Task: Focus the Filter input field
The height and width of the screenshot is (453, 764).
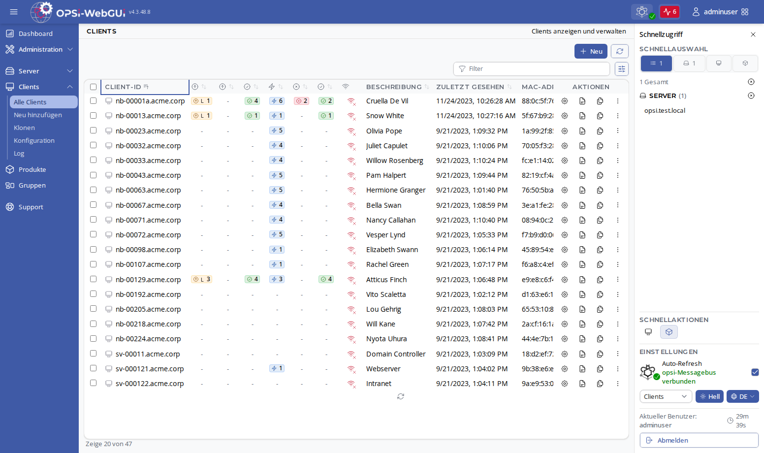Action: (532, 69)
